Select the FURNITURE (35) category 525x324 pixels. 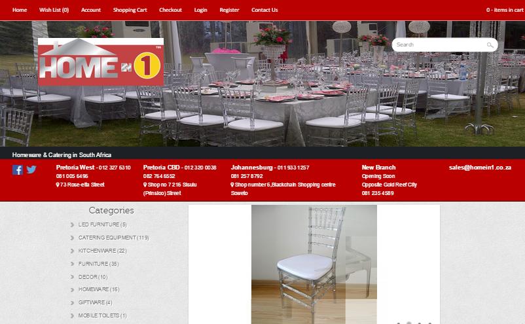pyautogui.click(x=98, y=264)
